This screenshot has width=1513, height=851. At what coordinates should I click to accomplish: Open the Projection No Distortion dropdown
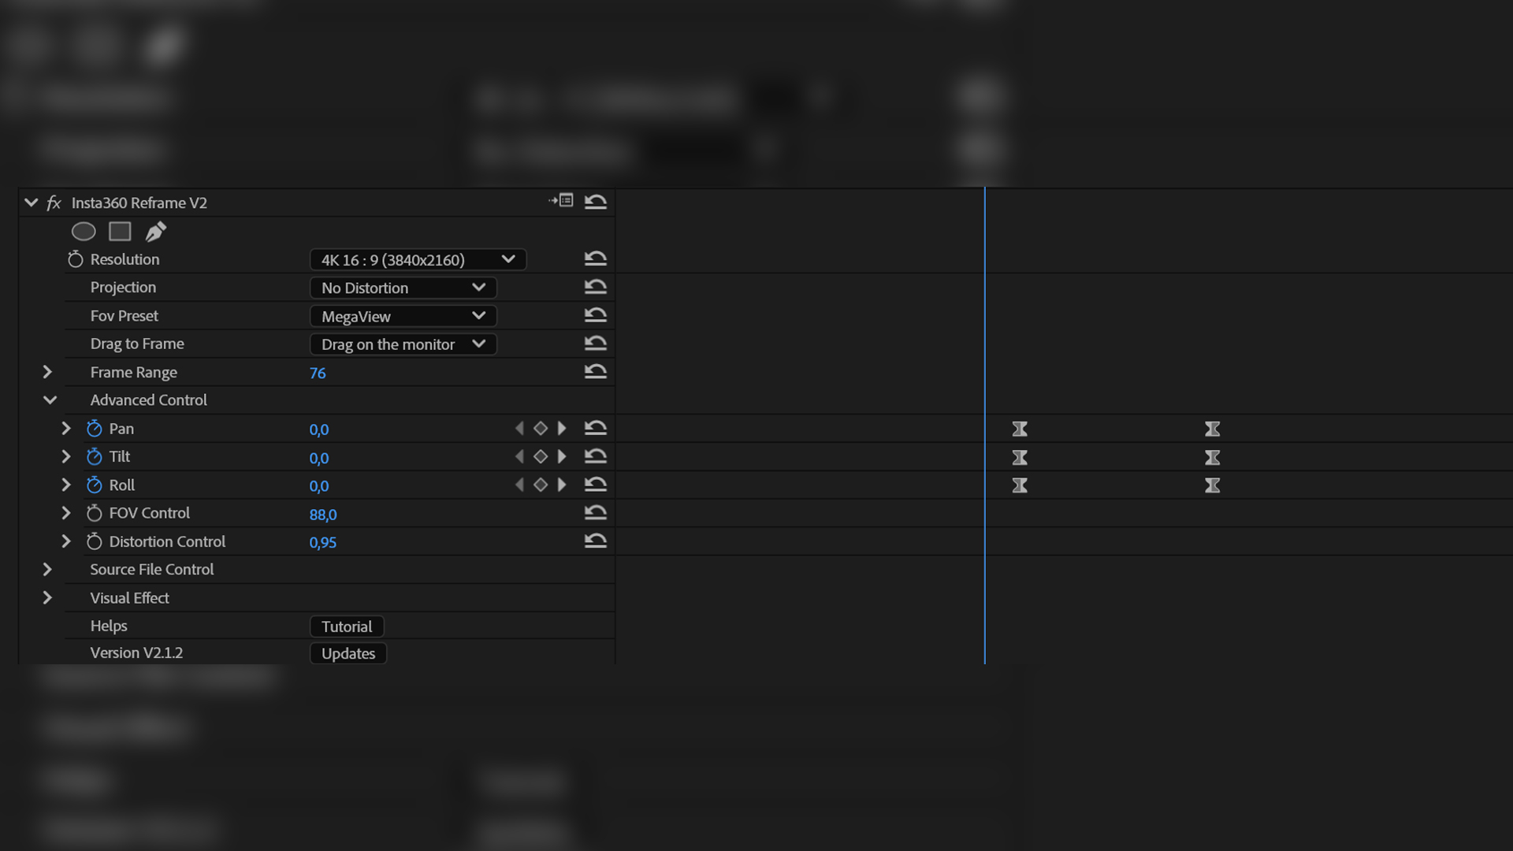[x=403, y=288]
